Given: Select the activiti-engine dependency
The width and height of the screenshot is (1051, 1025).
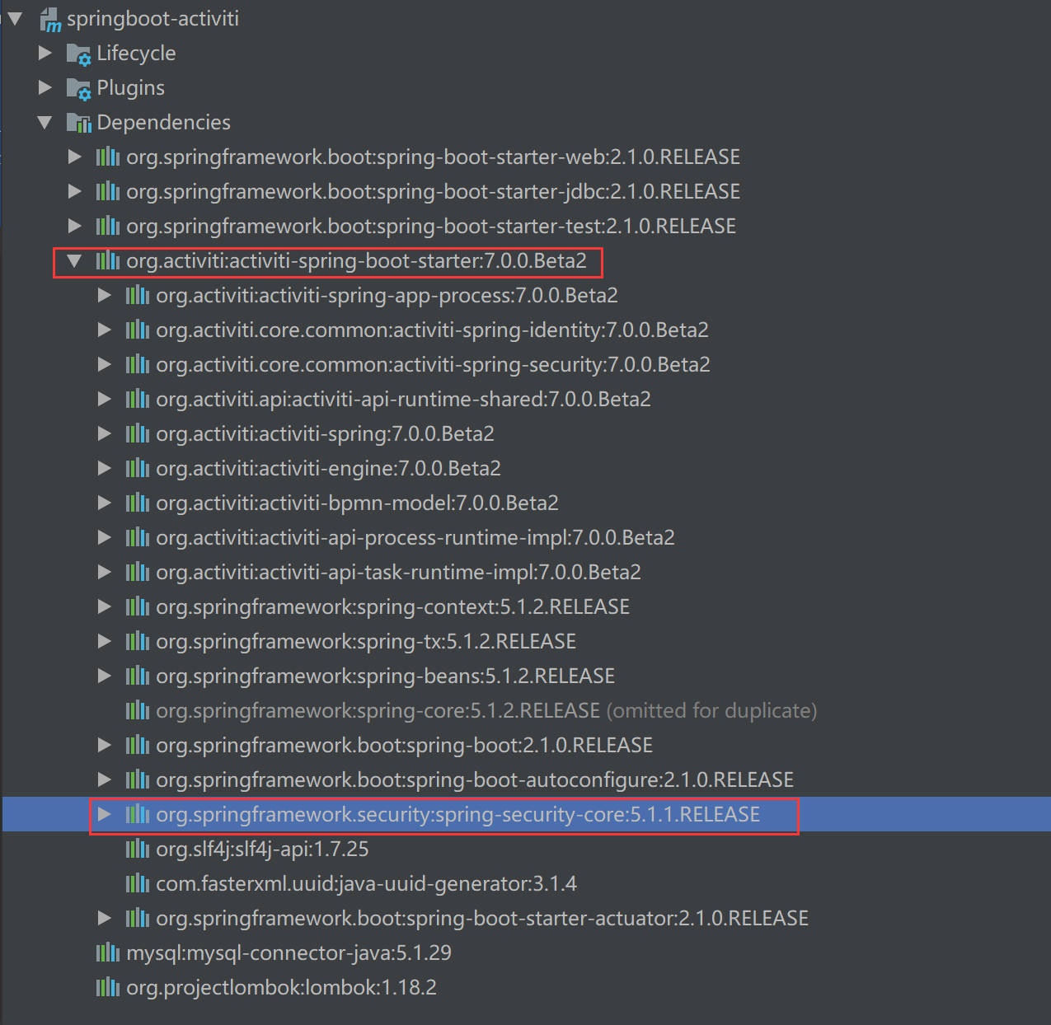Looking at the screenshot, I should coord(328,468).
